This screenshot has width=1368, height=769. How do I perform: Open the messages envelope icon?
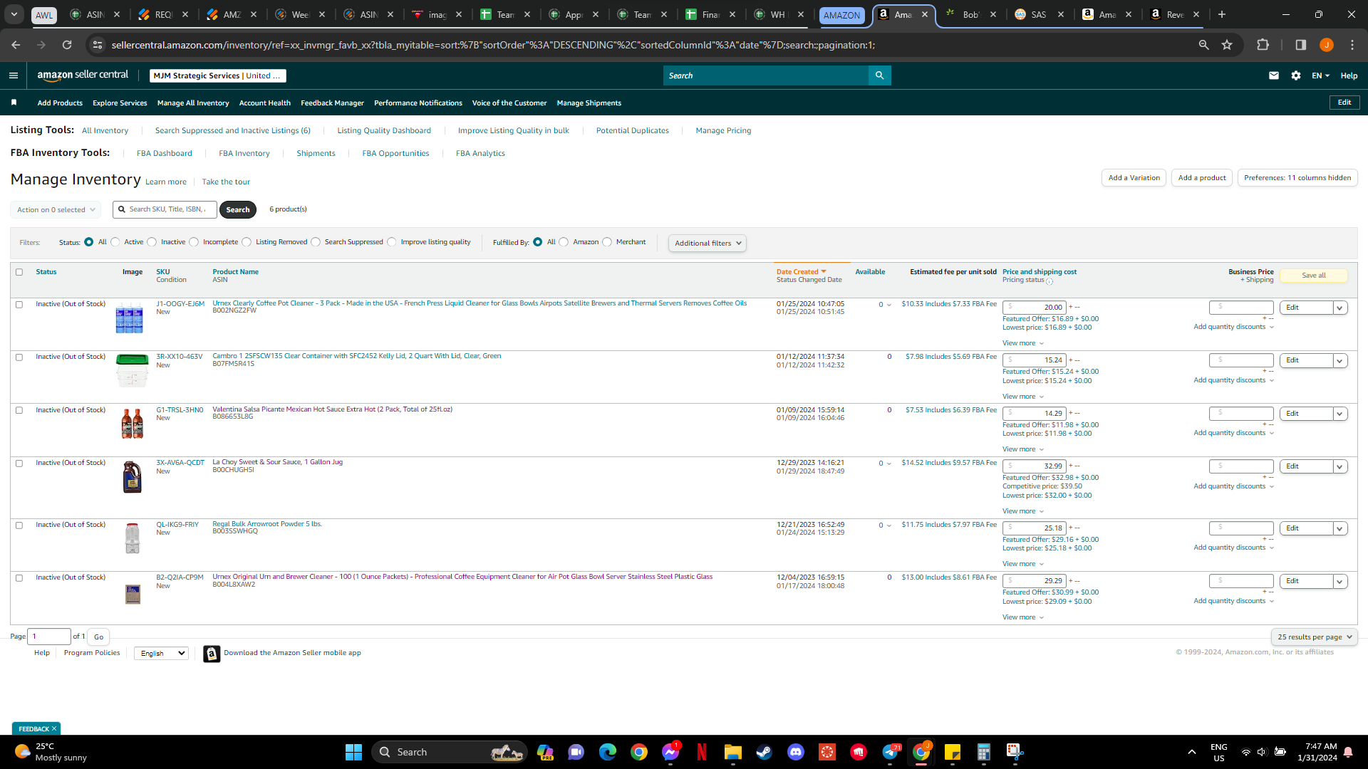click(x=1274, y=75)
